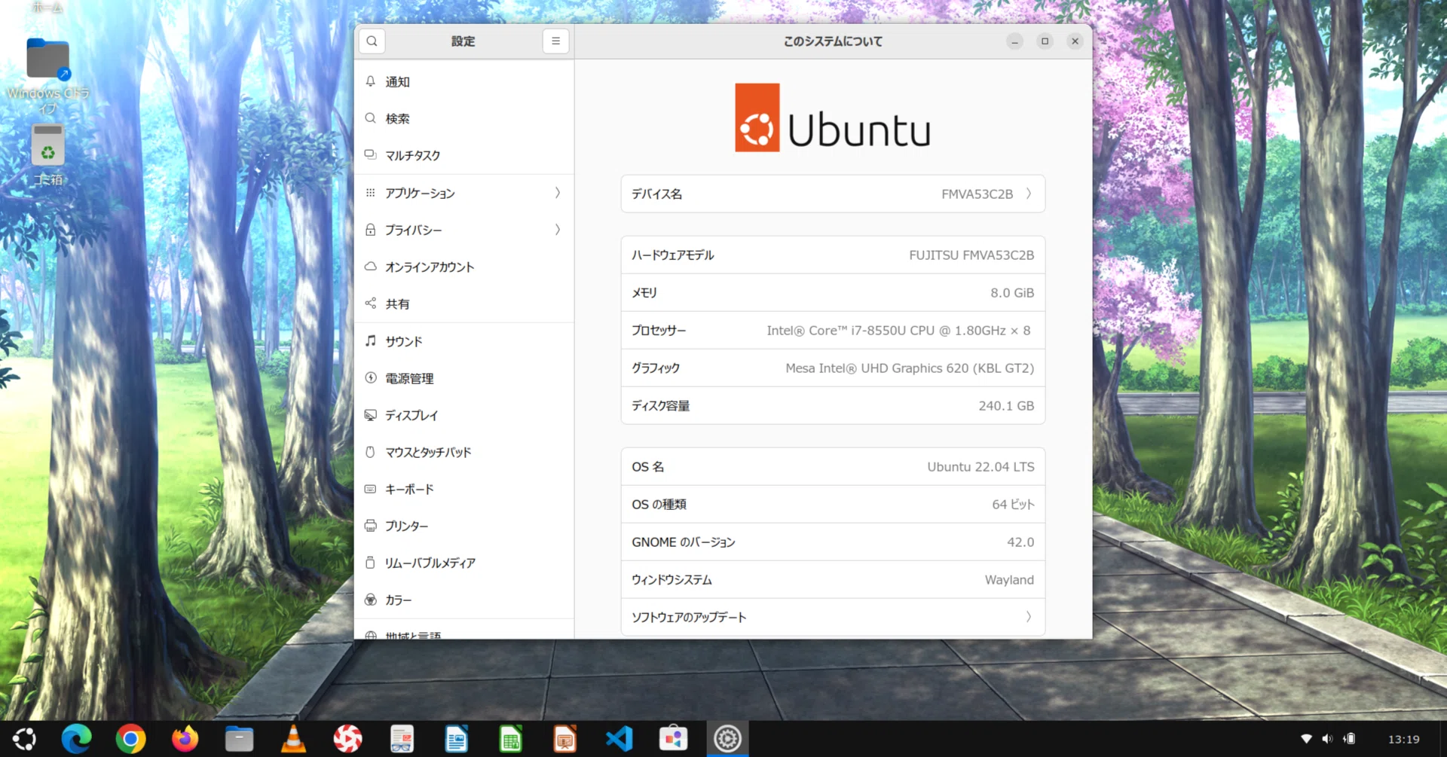Image resolution: width=1447 pixels, height=757 pixels.
Task: Click the keyboard icon beside キーボード
Action: tap(370, 489)
